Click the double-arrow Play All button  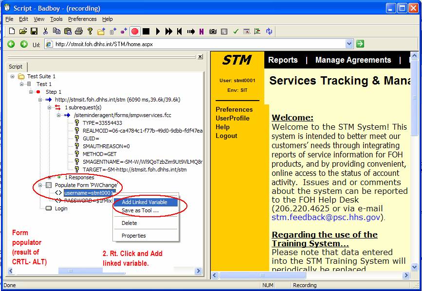click(168, 32)
